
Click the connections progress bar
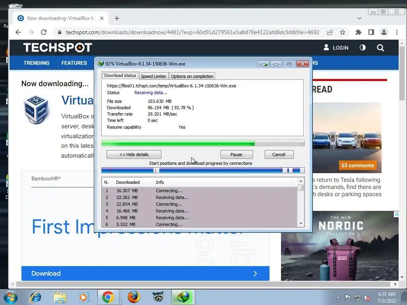(203, 170)
